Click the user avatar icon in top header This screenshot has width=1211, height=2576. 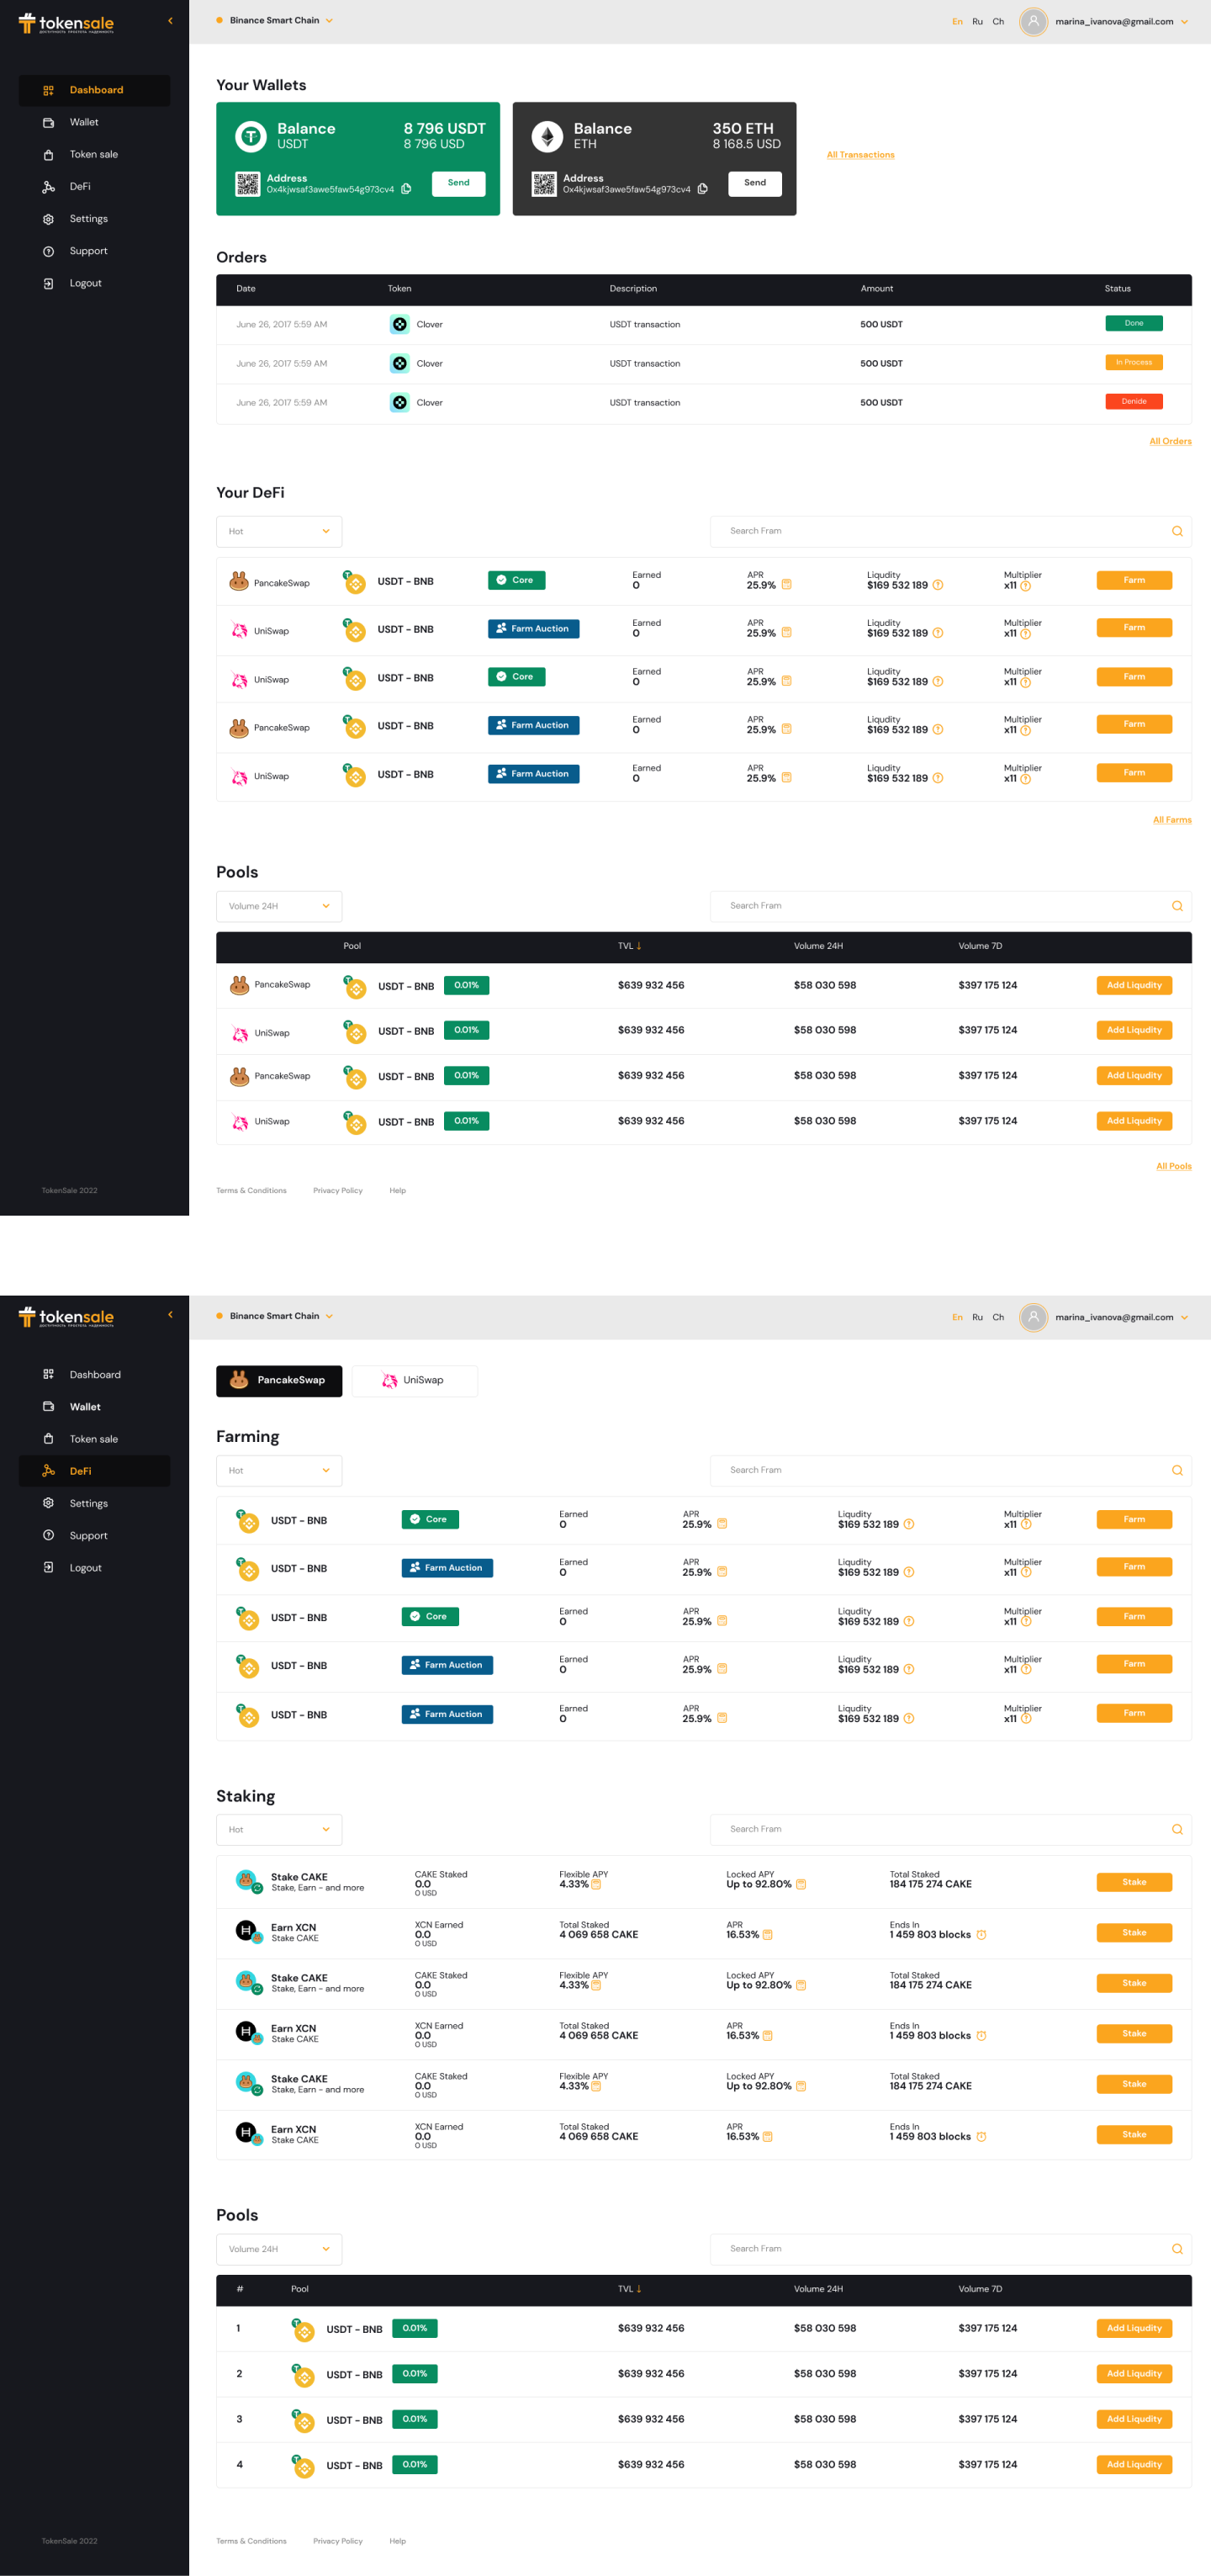pyautogui.click(x=1033, y=21)
